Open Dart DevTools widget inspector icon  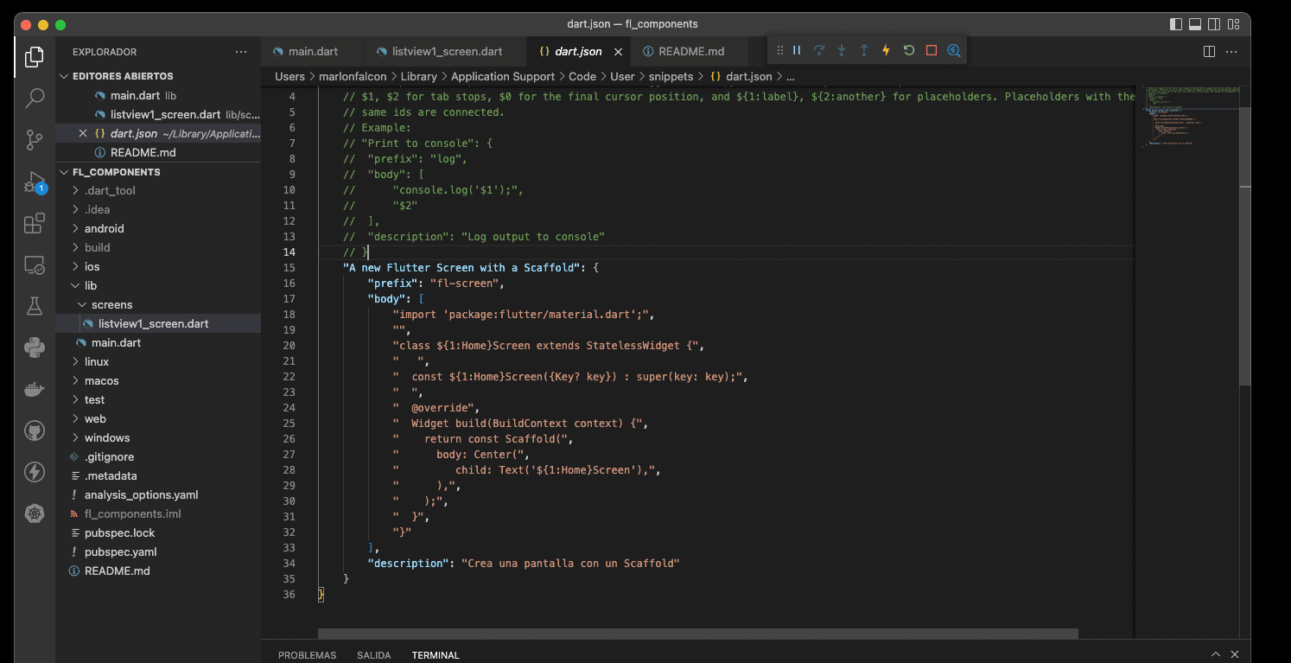(954, 50)
